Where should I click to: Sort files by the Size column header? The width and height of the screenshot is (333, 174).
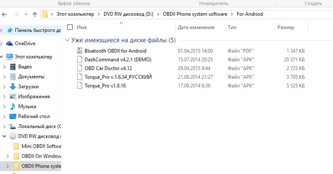coord(285,27)
